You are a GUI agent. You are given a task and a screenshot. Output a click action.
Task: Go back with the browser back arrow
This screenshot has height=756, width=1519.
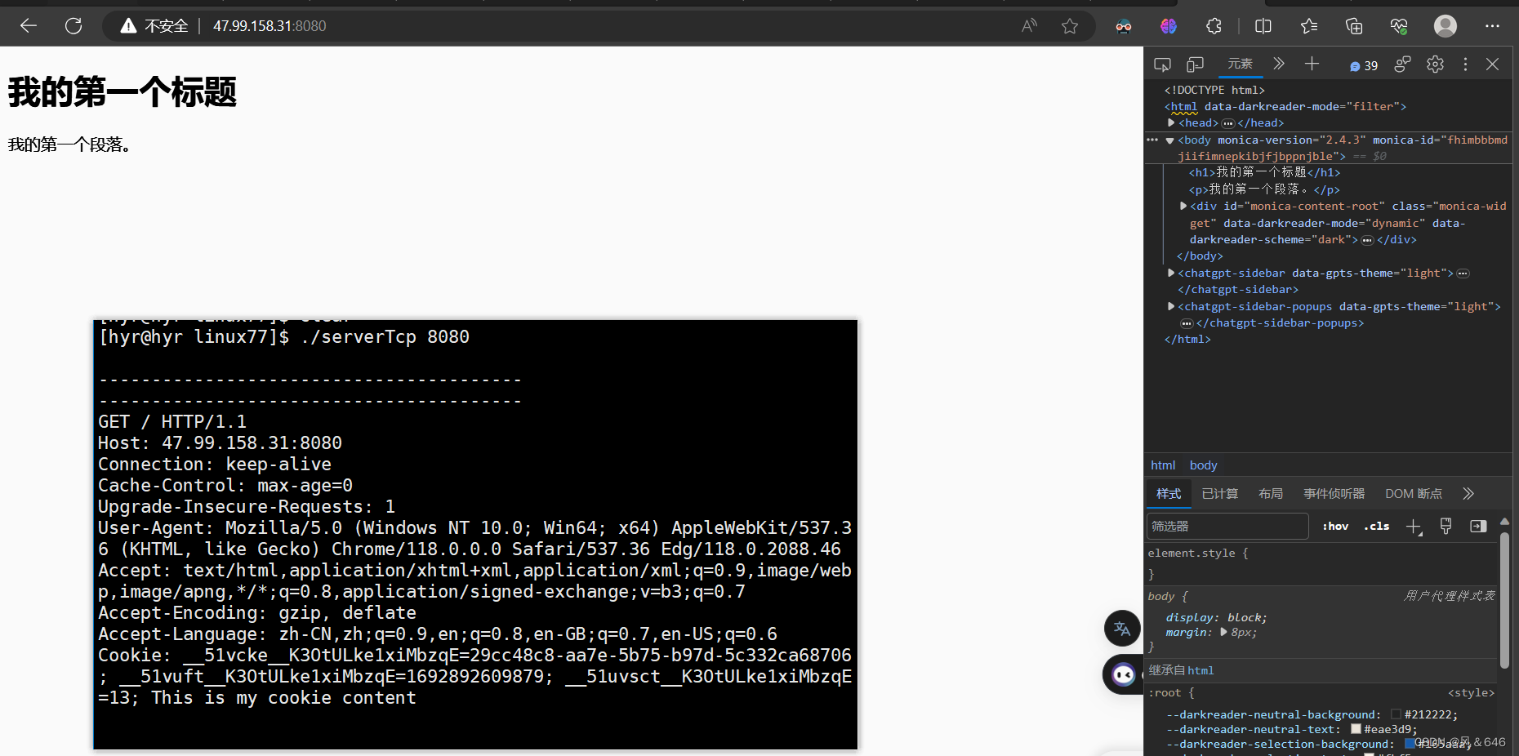pyautogui.click(x=29, y=26)
